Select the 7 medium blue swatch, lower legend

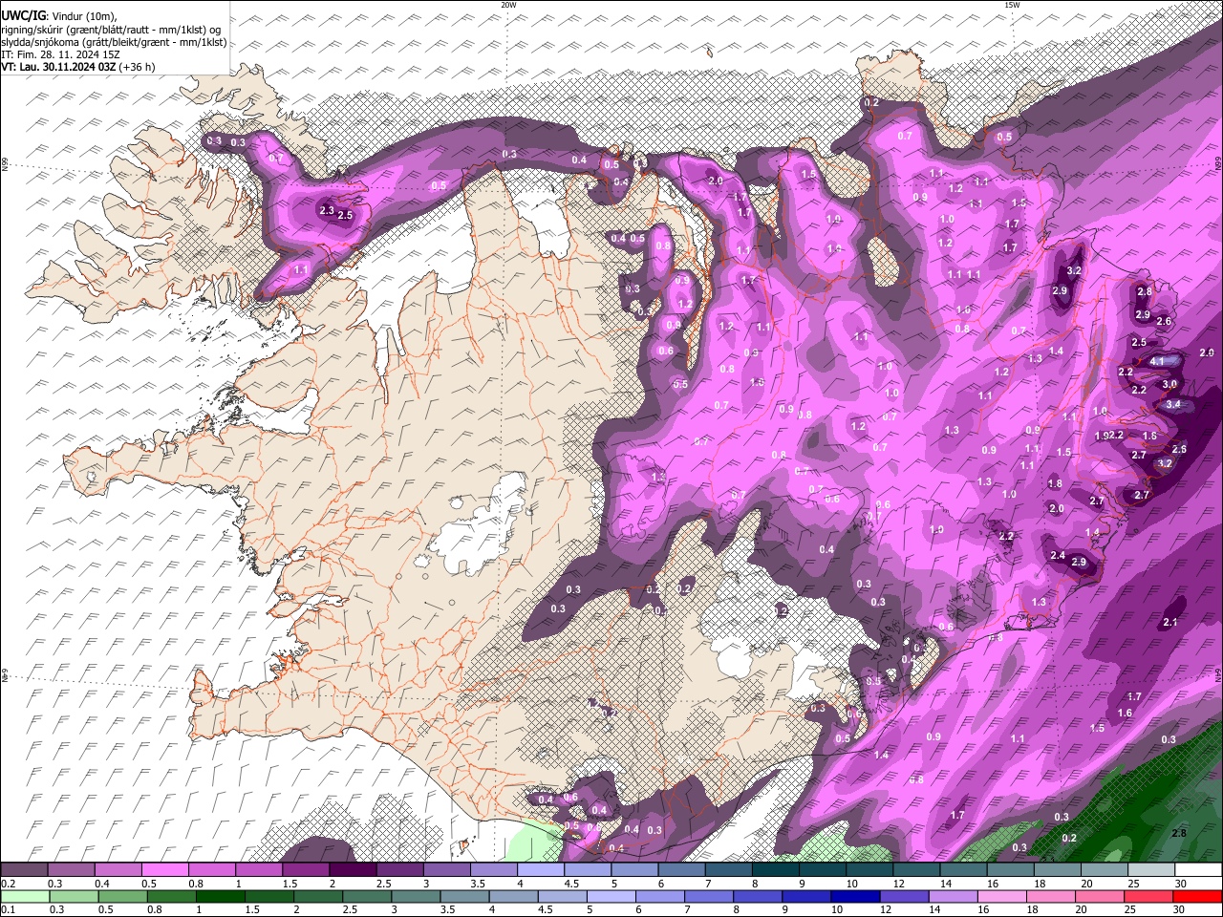coord(707,897)
